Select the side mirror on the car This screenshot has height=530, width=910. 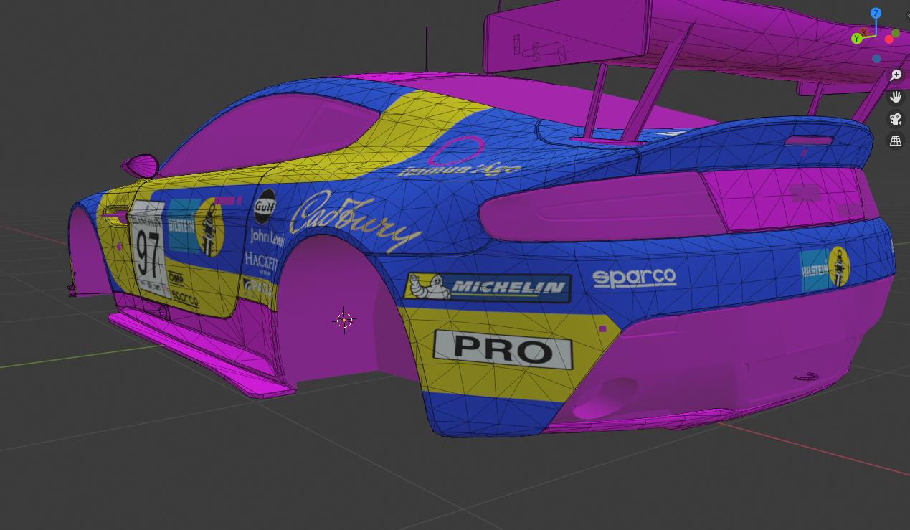[x=141, y=166]
